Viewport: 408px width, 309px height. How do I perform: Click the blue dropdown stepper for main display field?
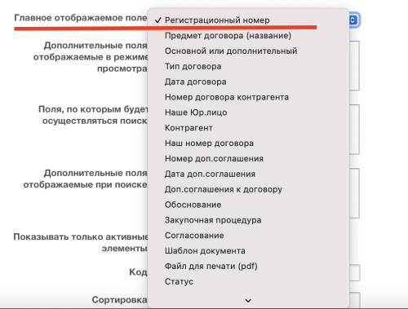click(x=354, y=20)
